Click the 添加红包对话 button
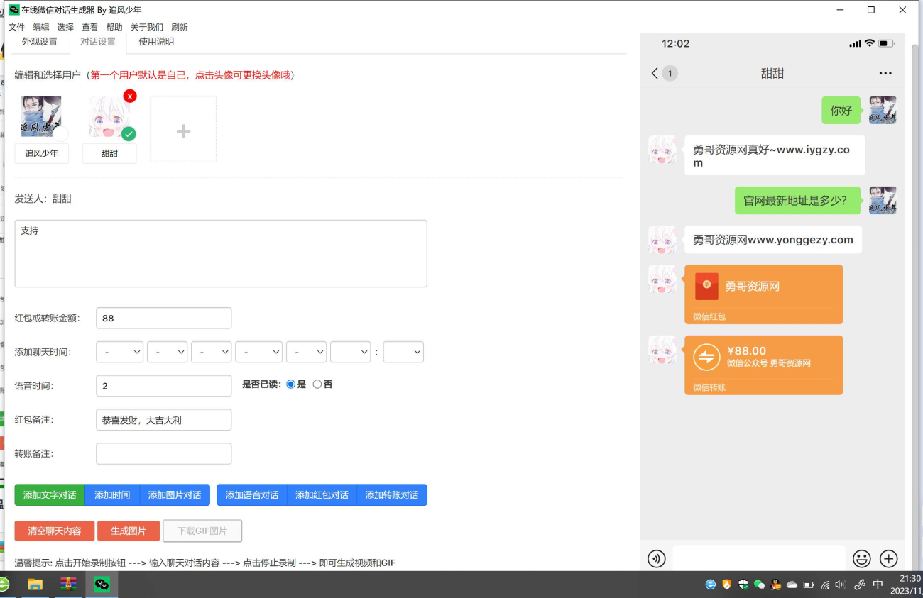Screen dimensions: 923x598 point(322,495)
